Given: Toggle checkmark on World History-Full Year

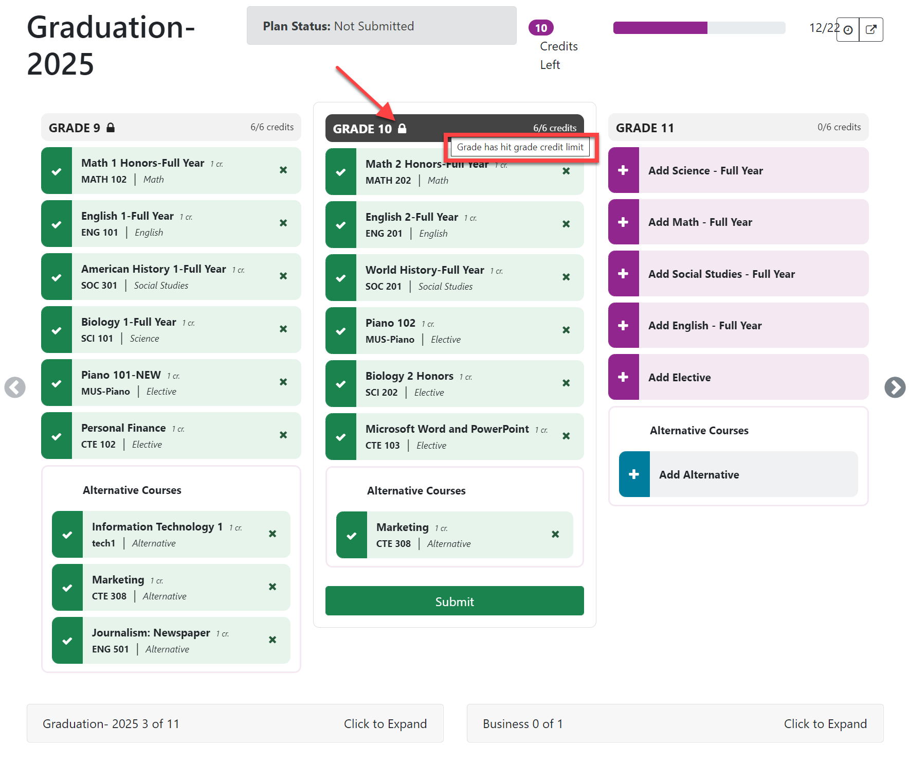Looking at the screenshot, I should [341, 278].
